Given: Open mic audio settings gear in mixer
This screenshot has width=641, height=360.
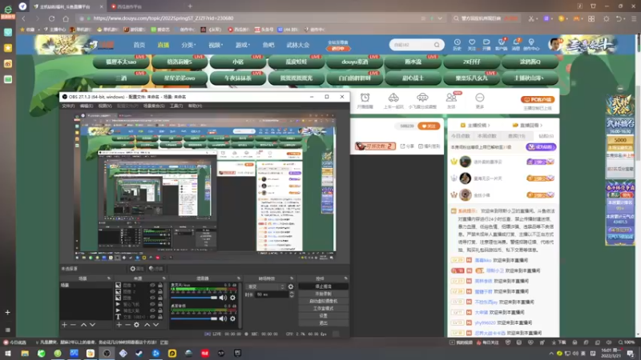Looking at the screenshot, I should pos(232,298).
